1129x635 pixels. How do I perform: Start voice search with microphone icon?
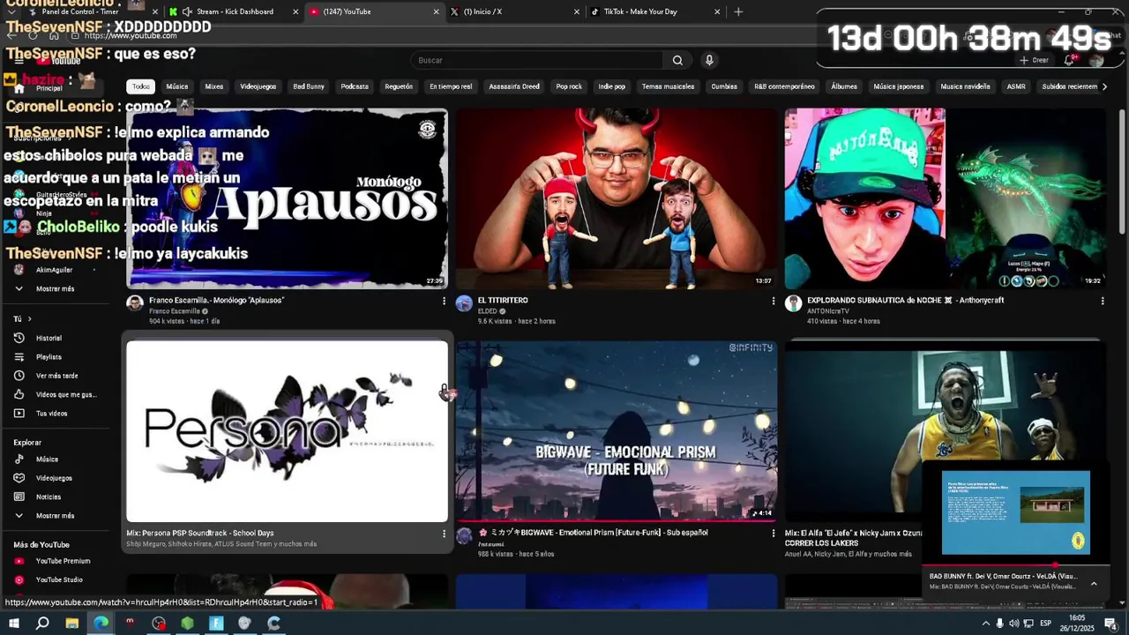coord(709,60)
